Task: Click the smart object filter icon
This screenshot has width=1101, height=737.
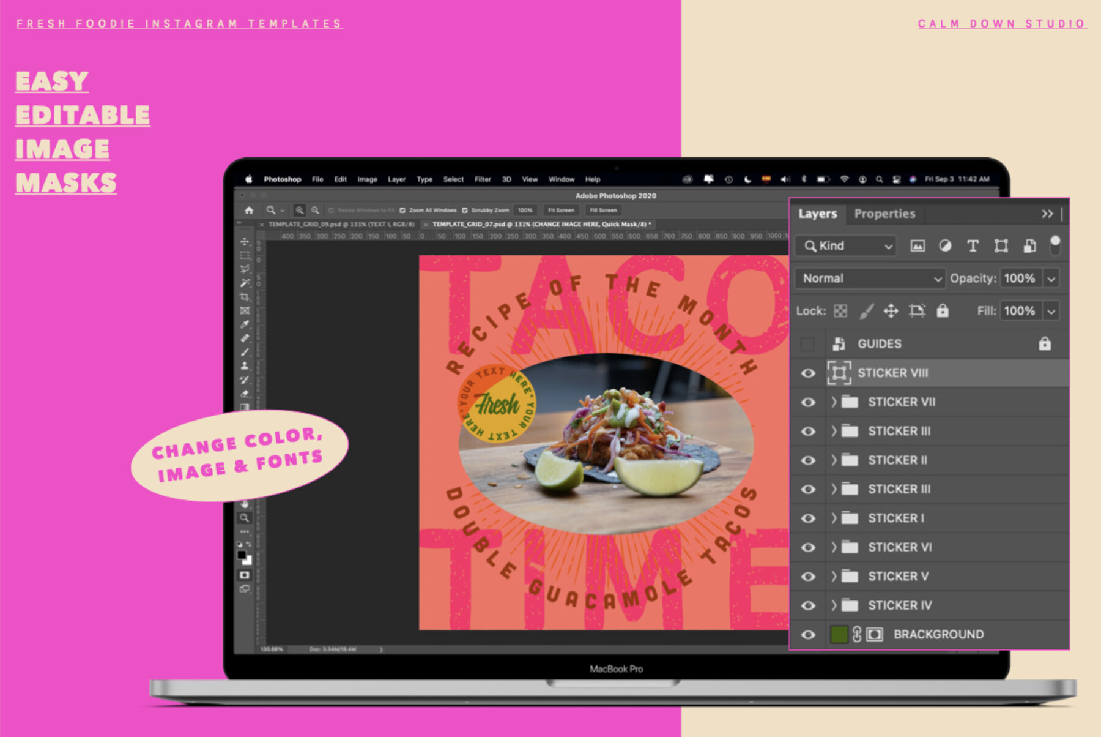Action: click(1029, 246)
